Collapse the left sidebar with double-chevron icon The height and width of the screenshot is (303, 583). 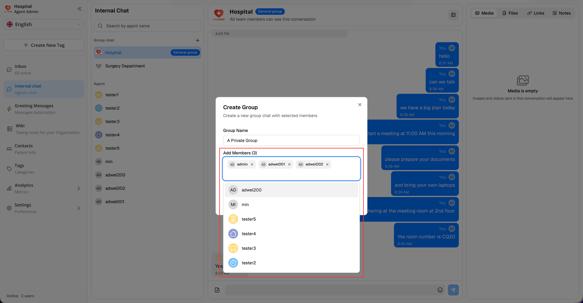coord(80,9)
